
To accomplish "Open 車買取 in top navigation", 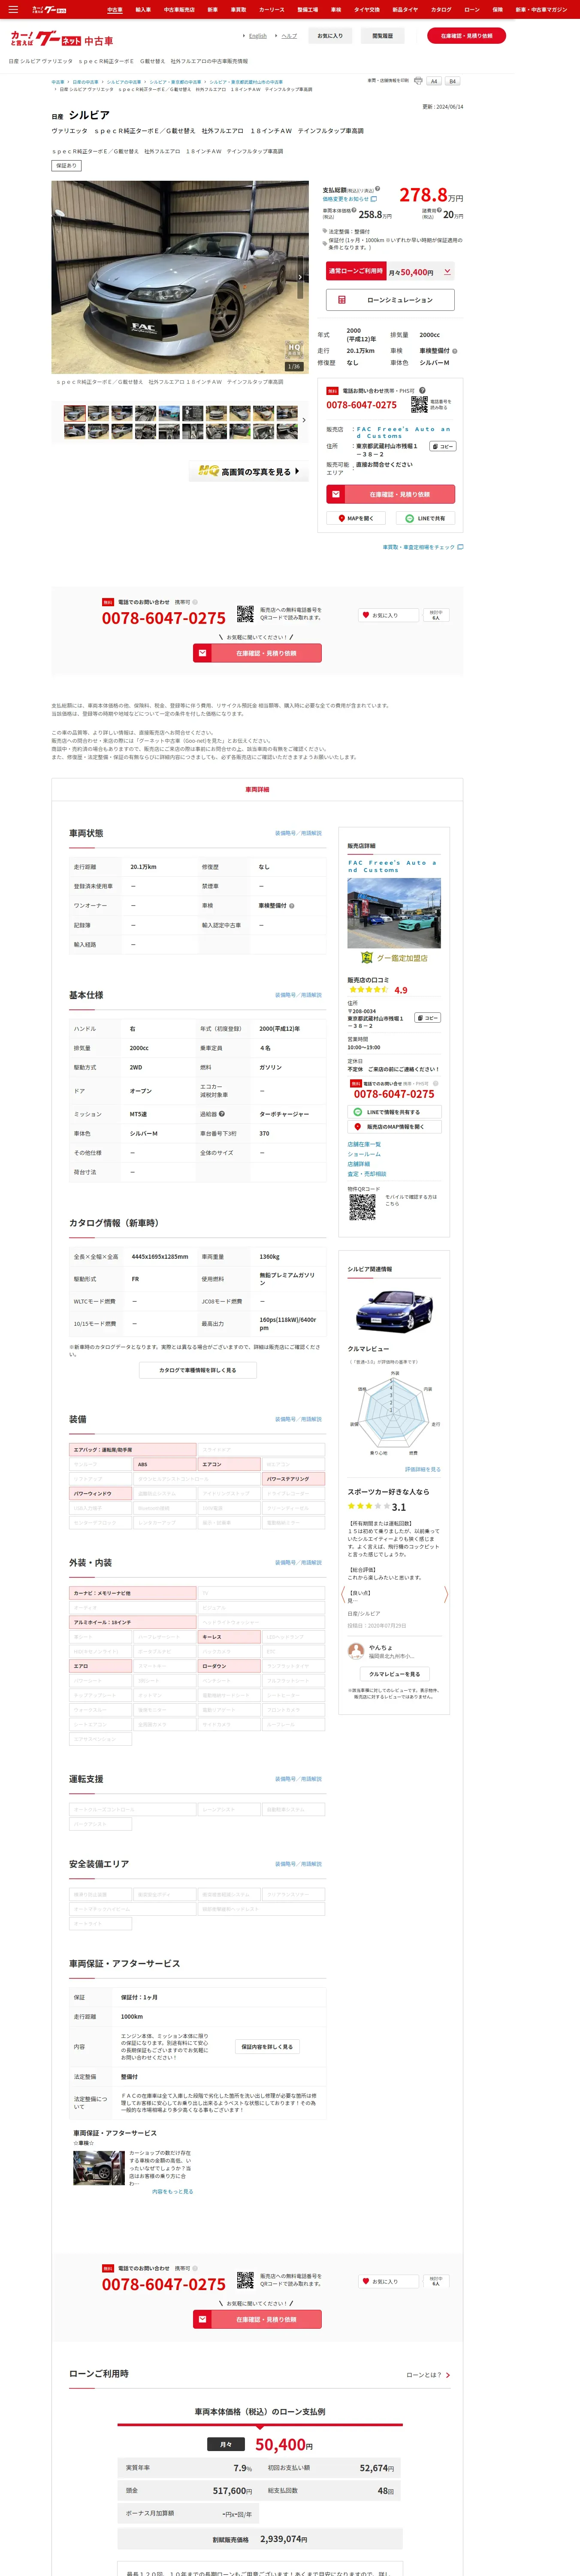I will pos(238,9).
